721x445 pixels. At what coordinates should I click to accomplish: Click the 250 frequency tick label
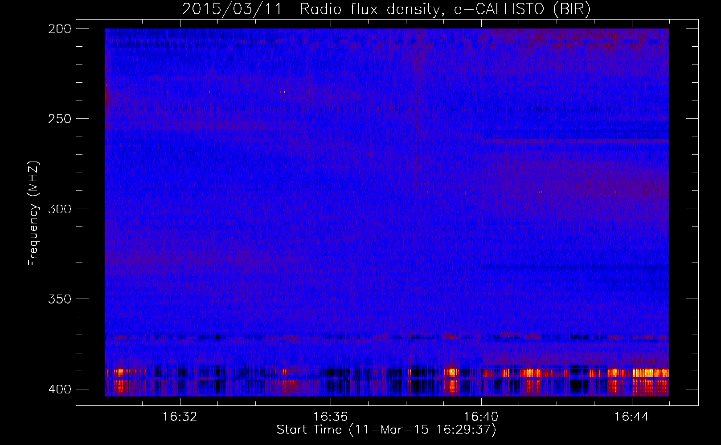(60, 119)
